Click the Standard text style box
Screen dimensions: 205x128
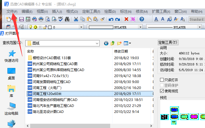tap(197, 19)
